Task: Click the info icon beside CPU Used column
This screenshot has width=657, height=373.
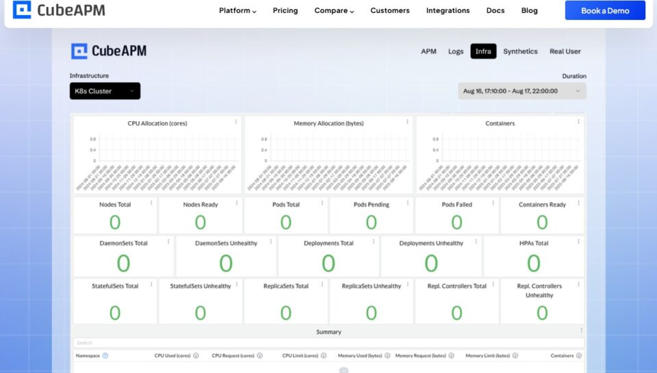Action: tap(196, 355)
